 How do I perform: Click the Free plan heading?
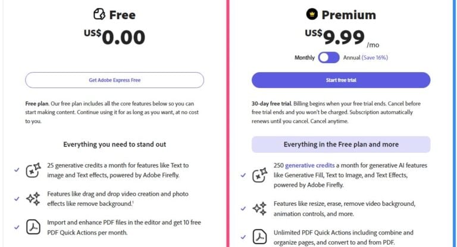click(122, 14)
